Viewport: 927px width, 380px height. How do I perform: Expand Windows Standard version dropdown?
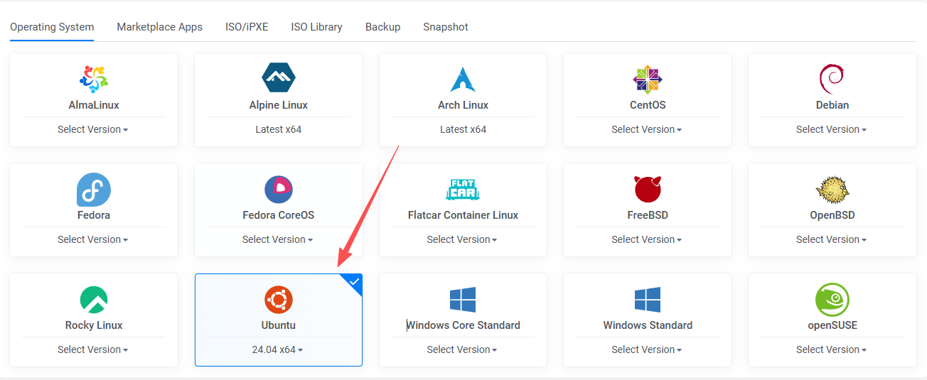coord(647,349)
